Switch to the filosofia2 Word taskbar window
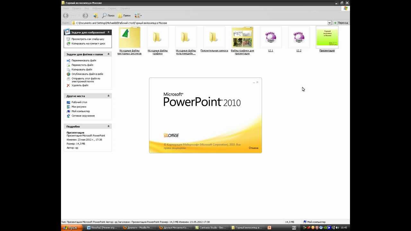This screenshot has width=411, height=231. 102,228
